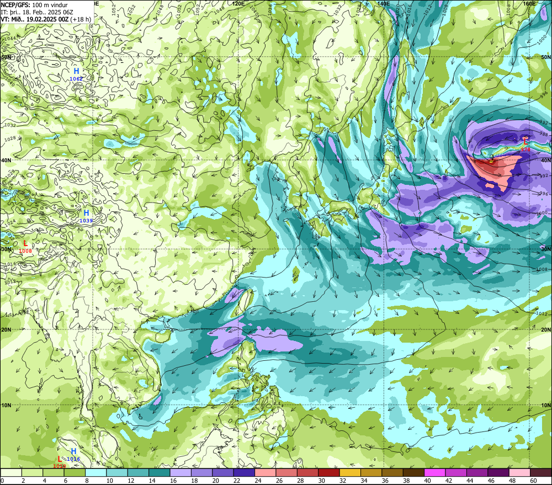Select the 0–2 pale yellow legend swatch
The height and width of the screenshot is (485, 552).
pos(11,472)
